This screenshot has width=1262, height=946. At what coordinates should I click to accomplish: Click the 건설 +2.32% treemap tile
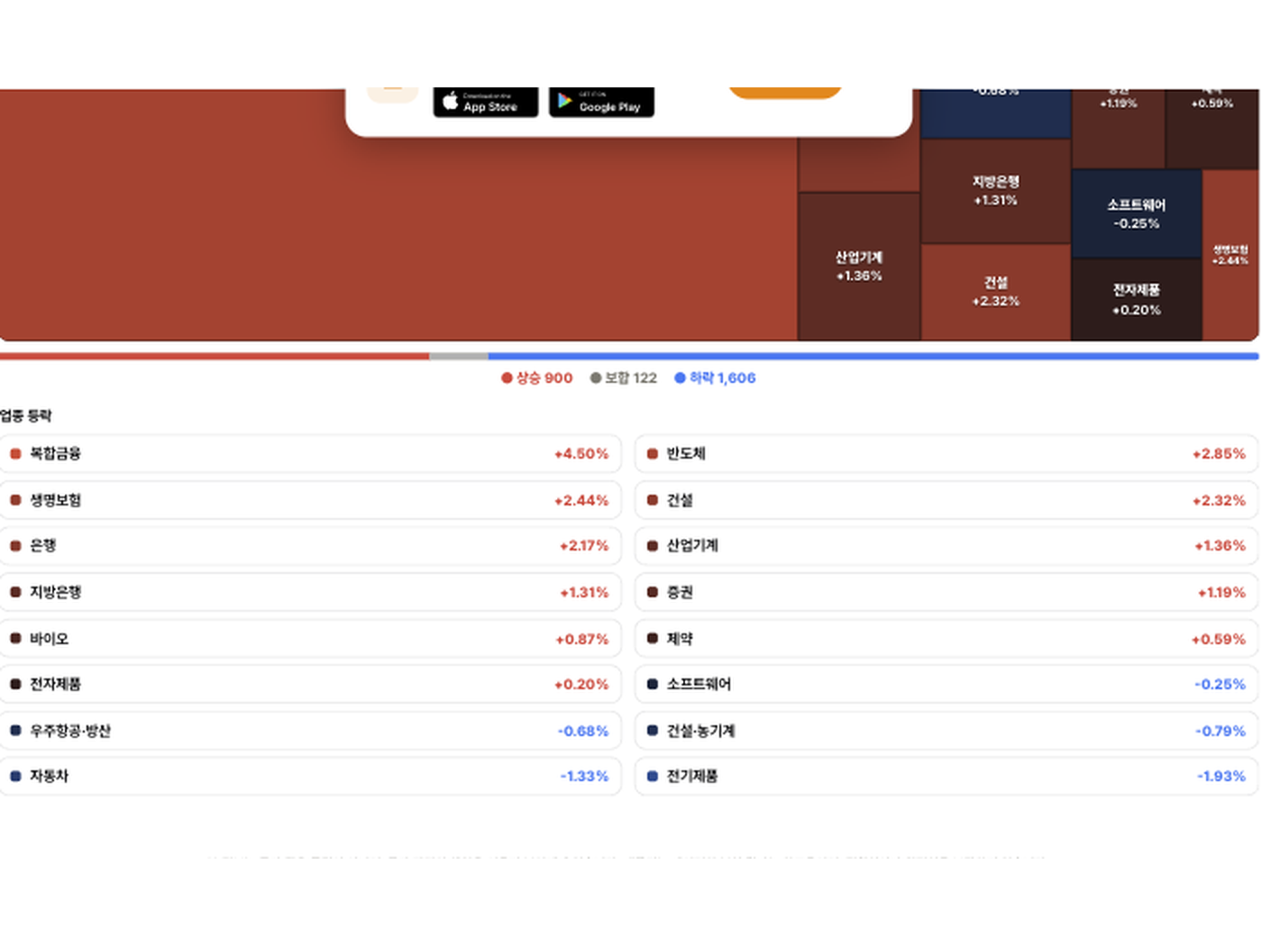point(995,292)
